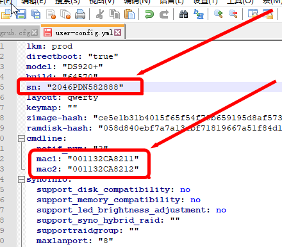Click the ramdisk-hash line
Viewport: 282px width, 247px height.
tap(154, 128)
